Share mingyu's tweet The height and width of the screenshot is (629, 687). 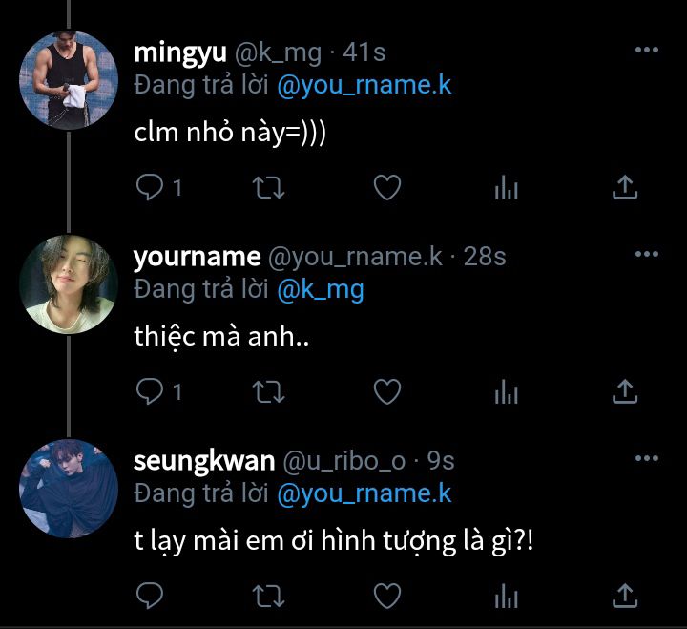[624, 188]
